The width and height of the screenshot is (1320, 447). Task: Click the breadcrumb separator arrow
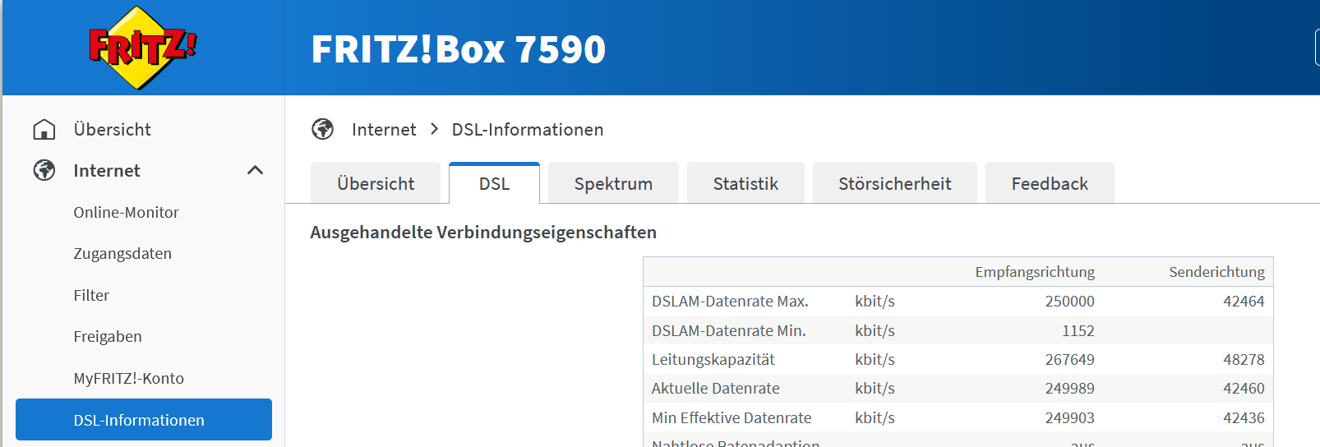click(x=434, y=130)
